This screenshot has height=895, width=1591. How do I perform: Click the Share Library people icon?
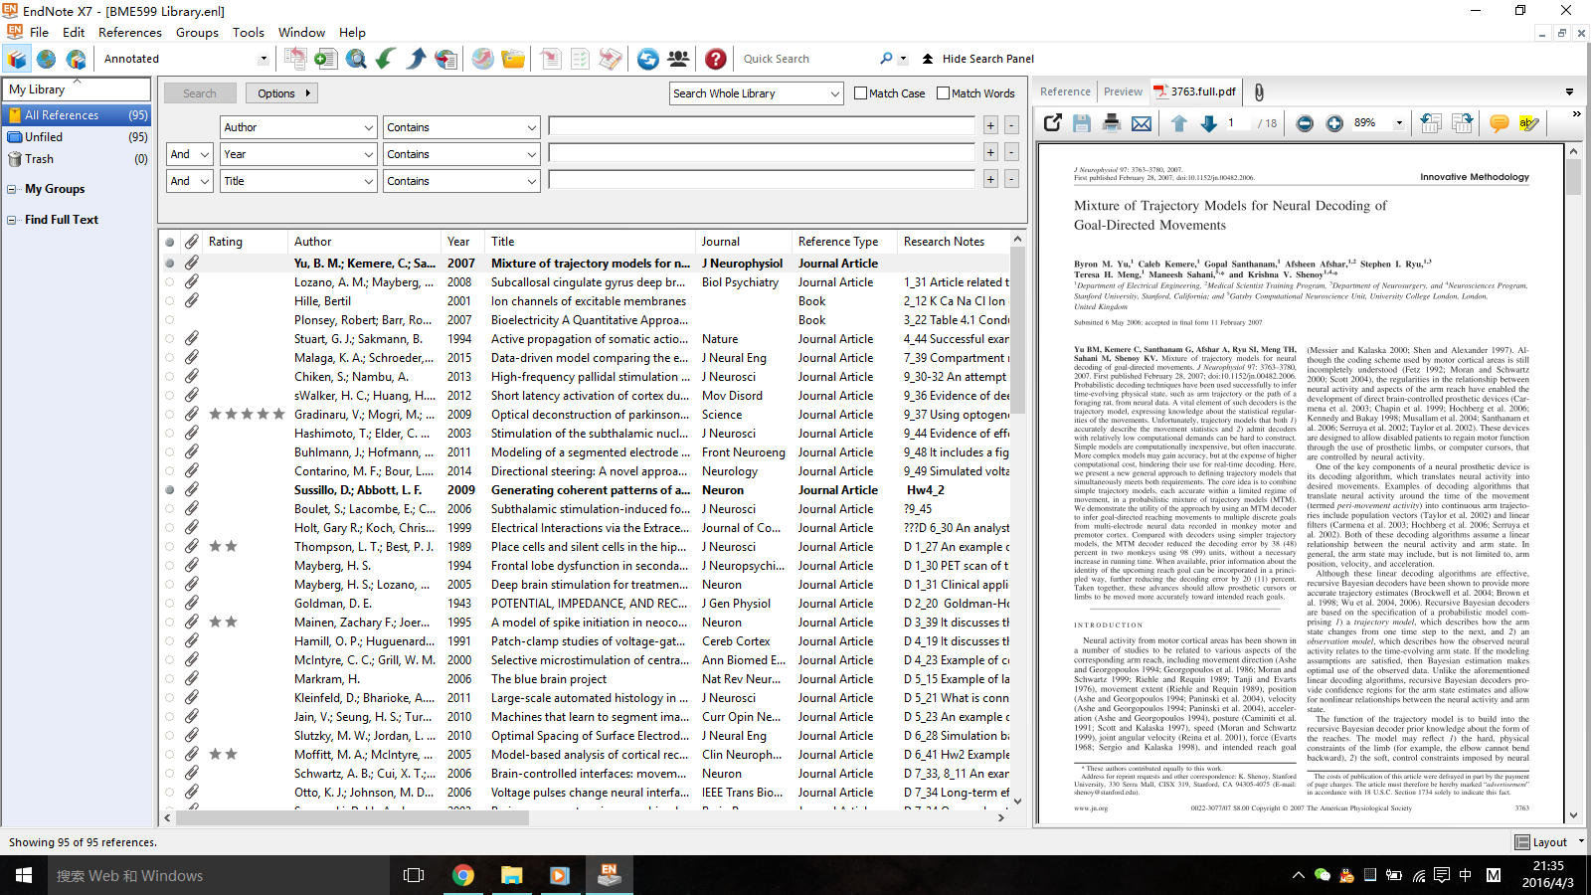tap(679, 59)
